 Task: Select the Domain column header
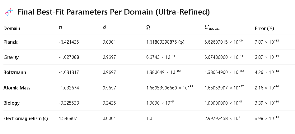coord(12,28)
